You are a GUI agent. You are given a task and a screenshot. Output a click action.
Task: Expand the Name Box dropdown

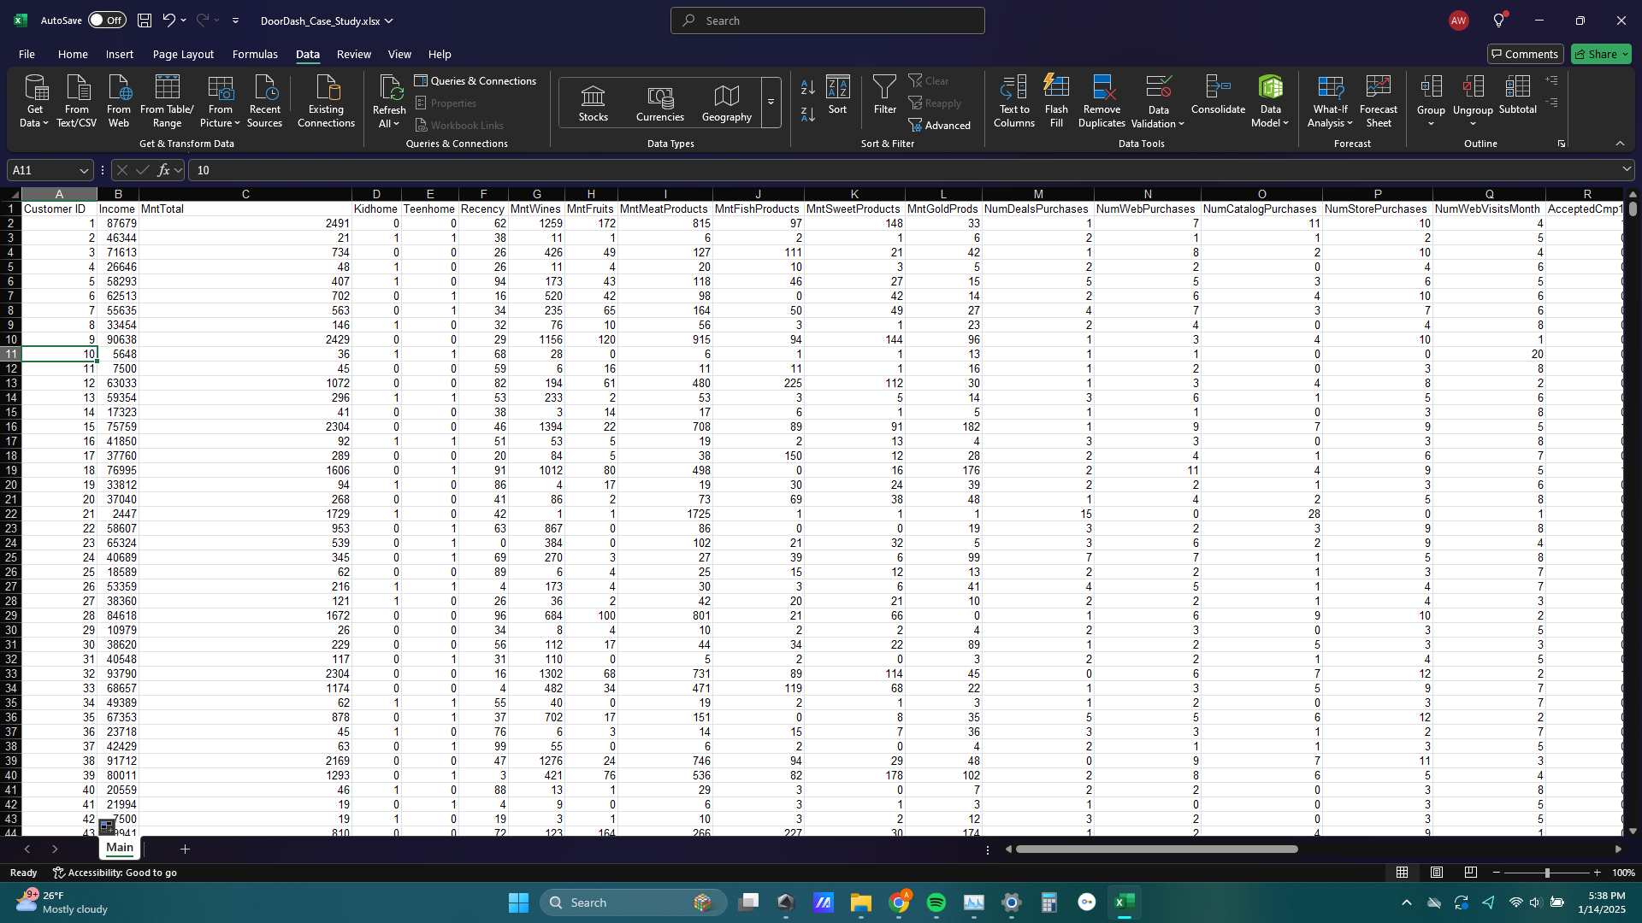[x=84, y=170]
